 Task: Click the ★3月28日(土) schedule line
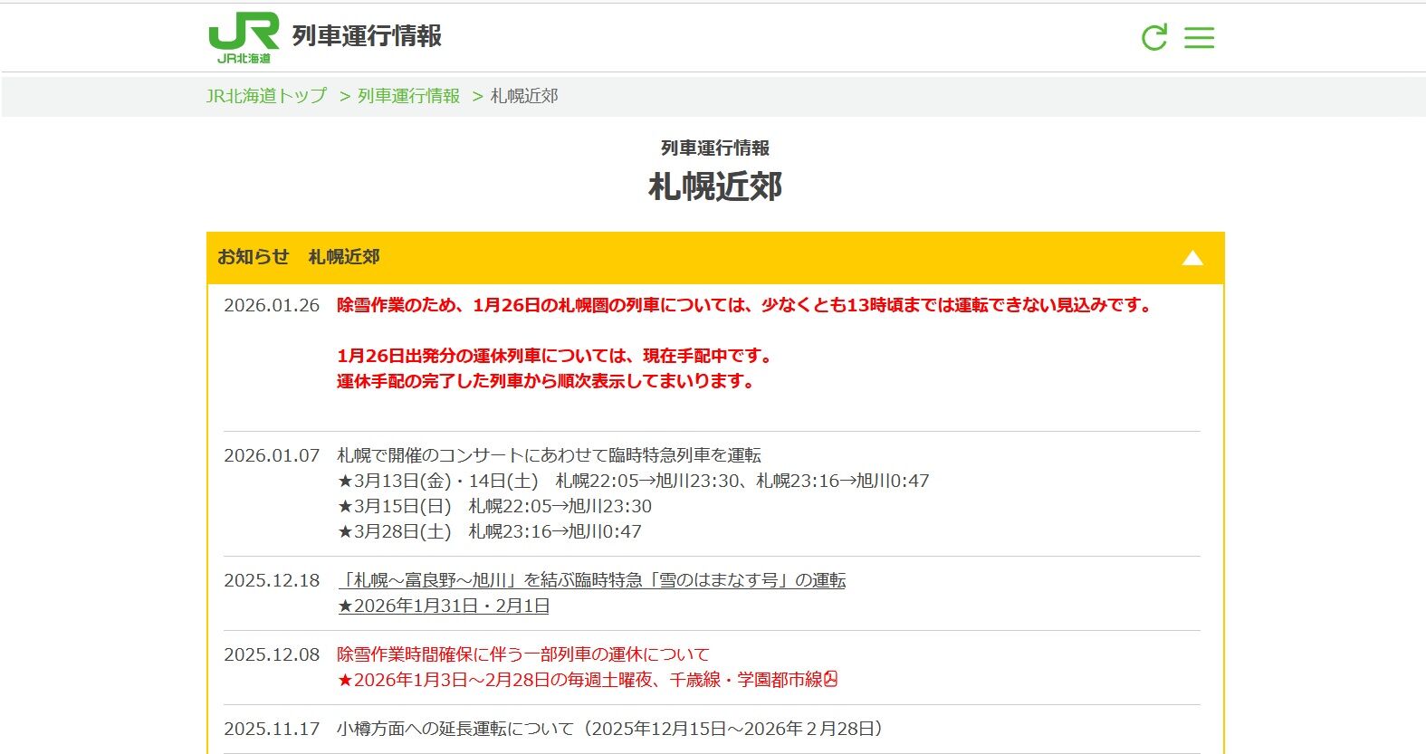tap(490, 531)
